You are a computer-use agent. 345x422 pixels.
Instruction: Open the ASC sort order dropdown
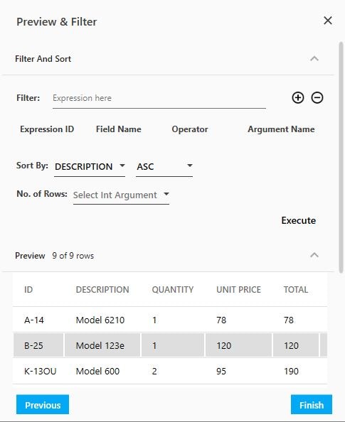point(164,166)
